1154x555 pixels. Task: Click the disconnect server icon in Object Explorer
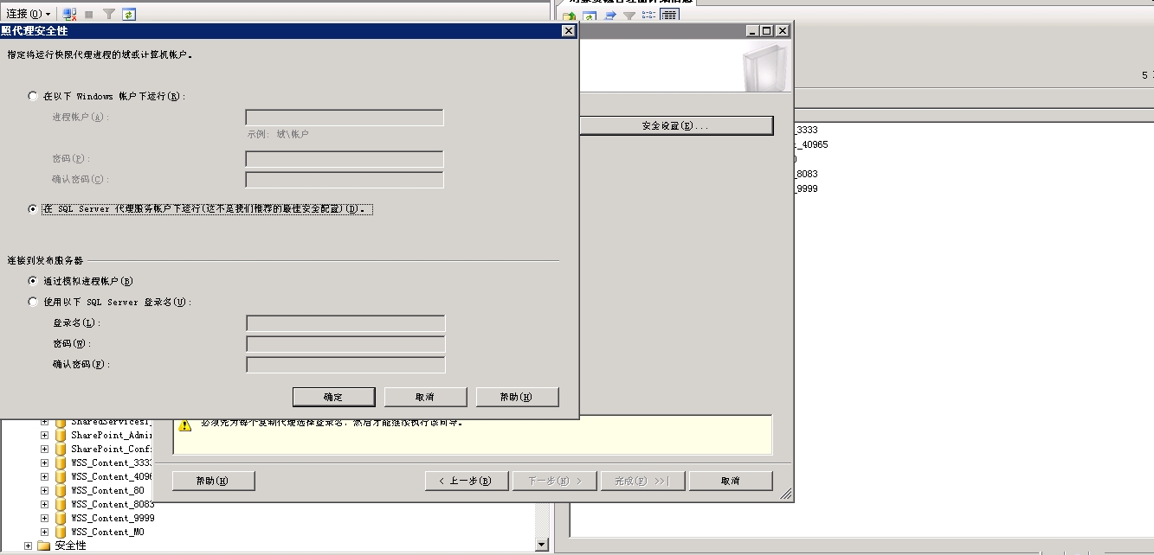[x=69, y=14]
